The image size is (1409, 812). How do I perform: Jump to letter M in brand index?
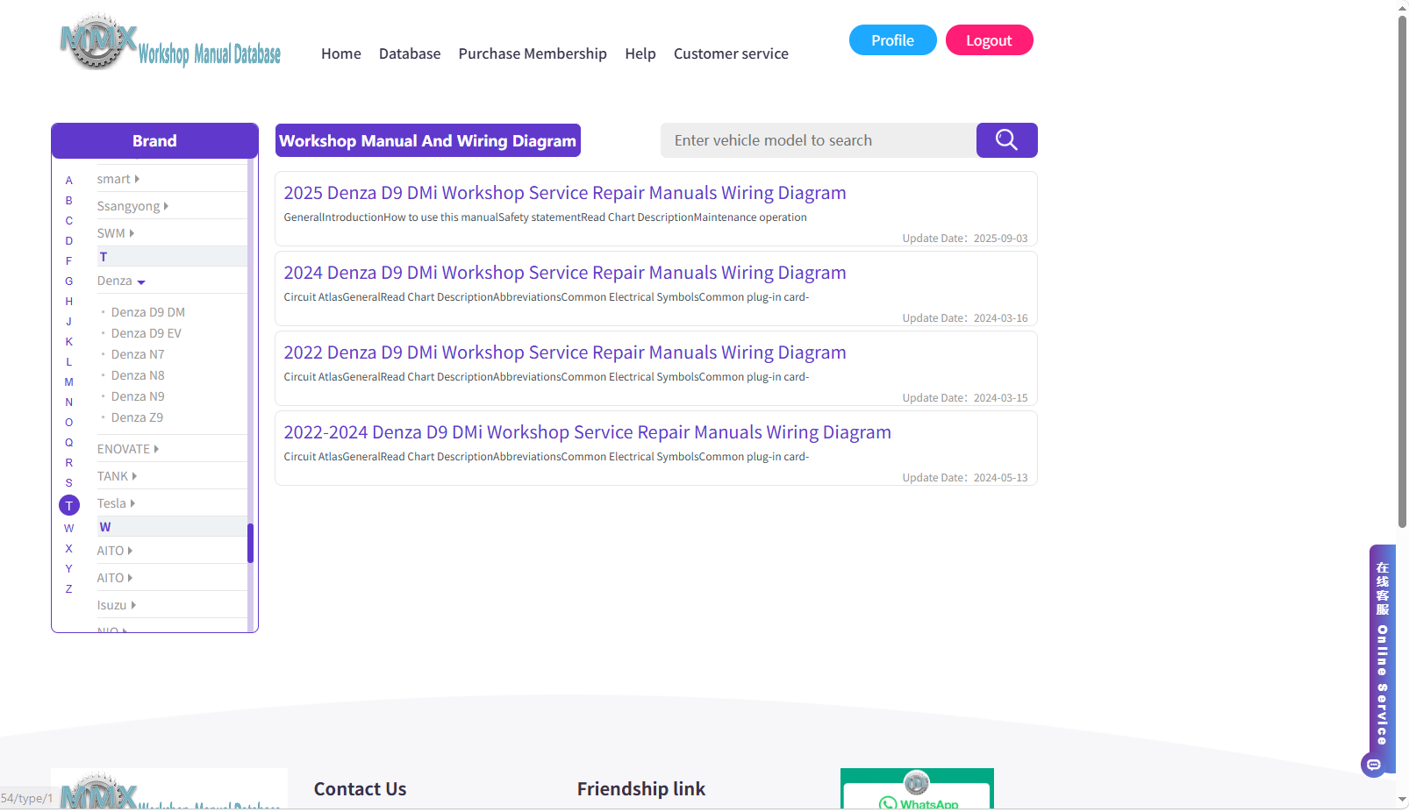coord(69,382)
